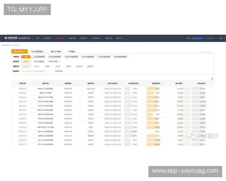Click the brokerage logo in the navigation bar
This screenshot has width=226, height=181.
point(11,38)
